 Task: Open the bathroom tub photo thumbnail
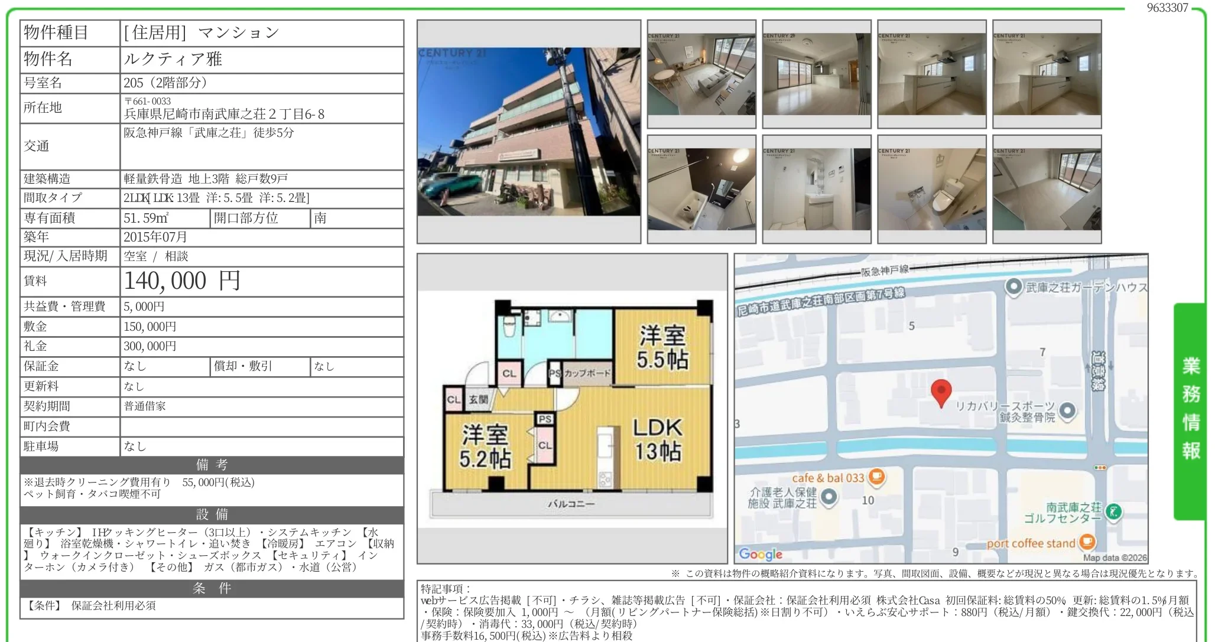[x=701, y=189]
